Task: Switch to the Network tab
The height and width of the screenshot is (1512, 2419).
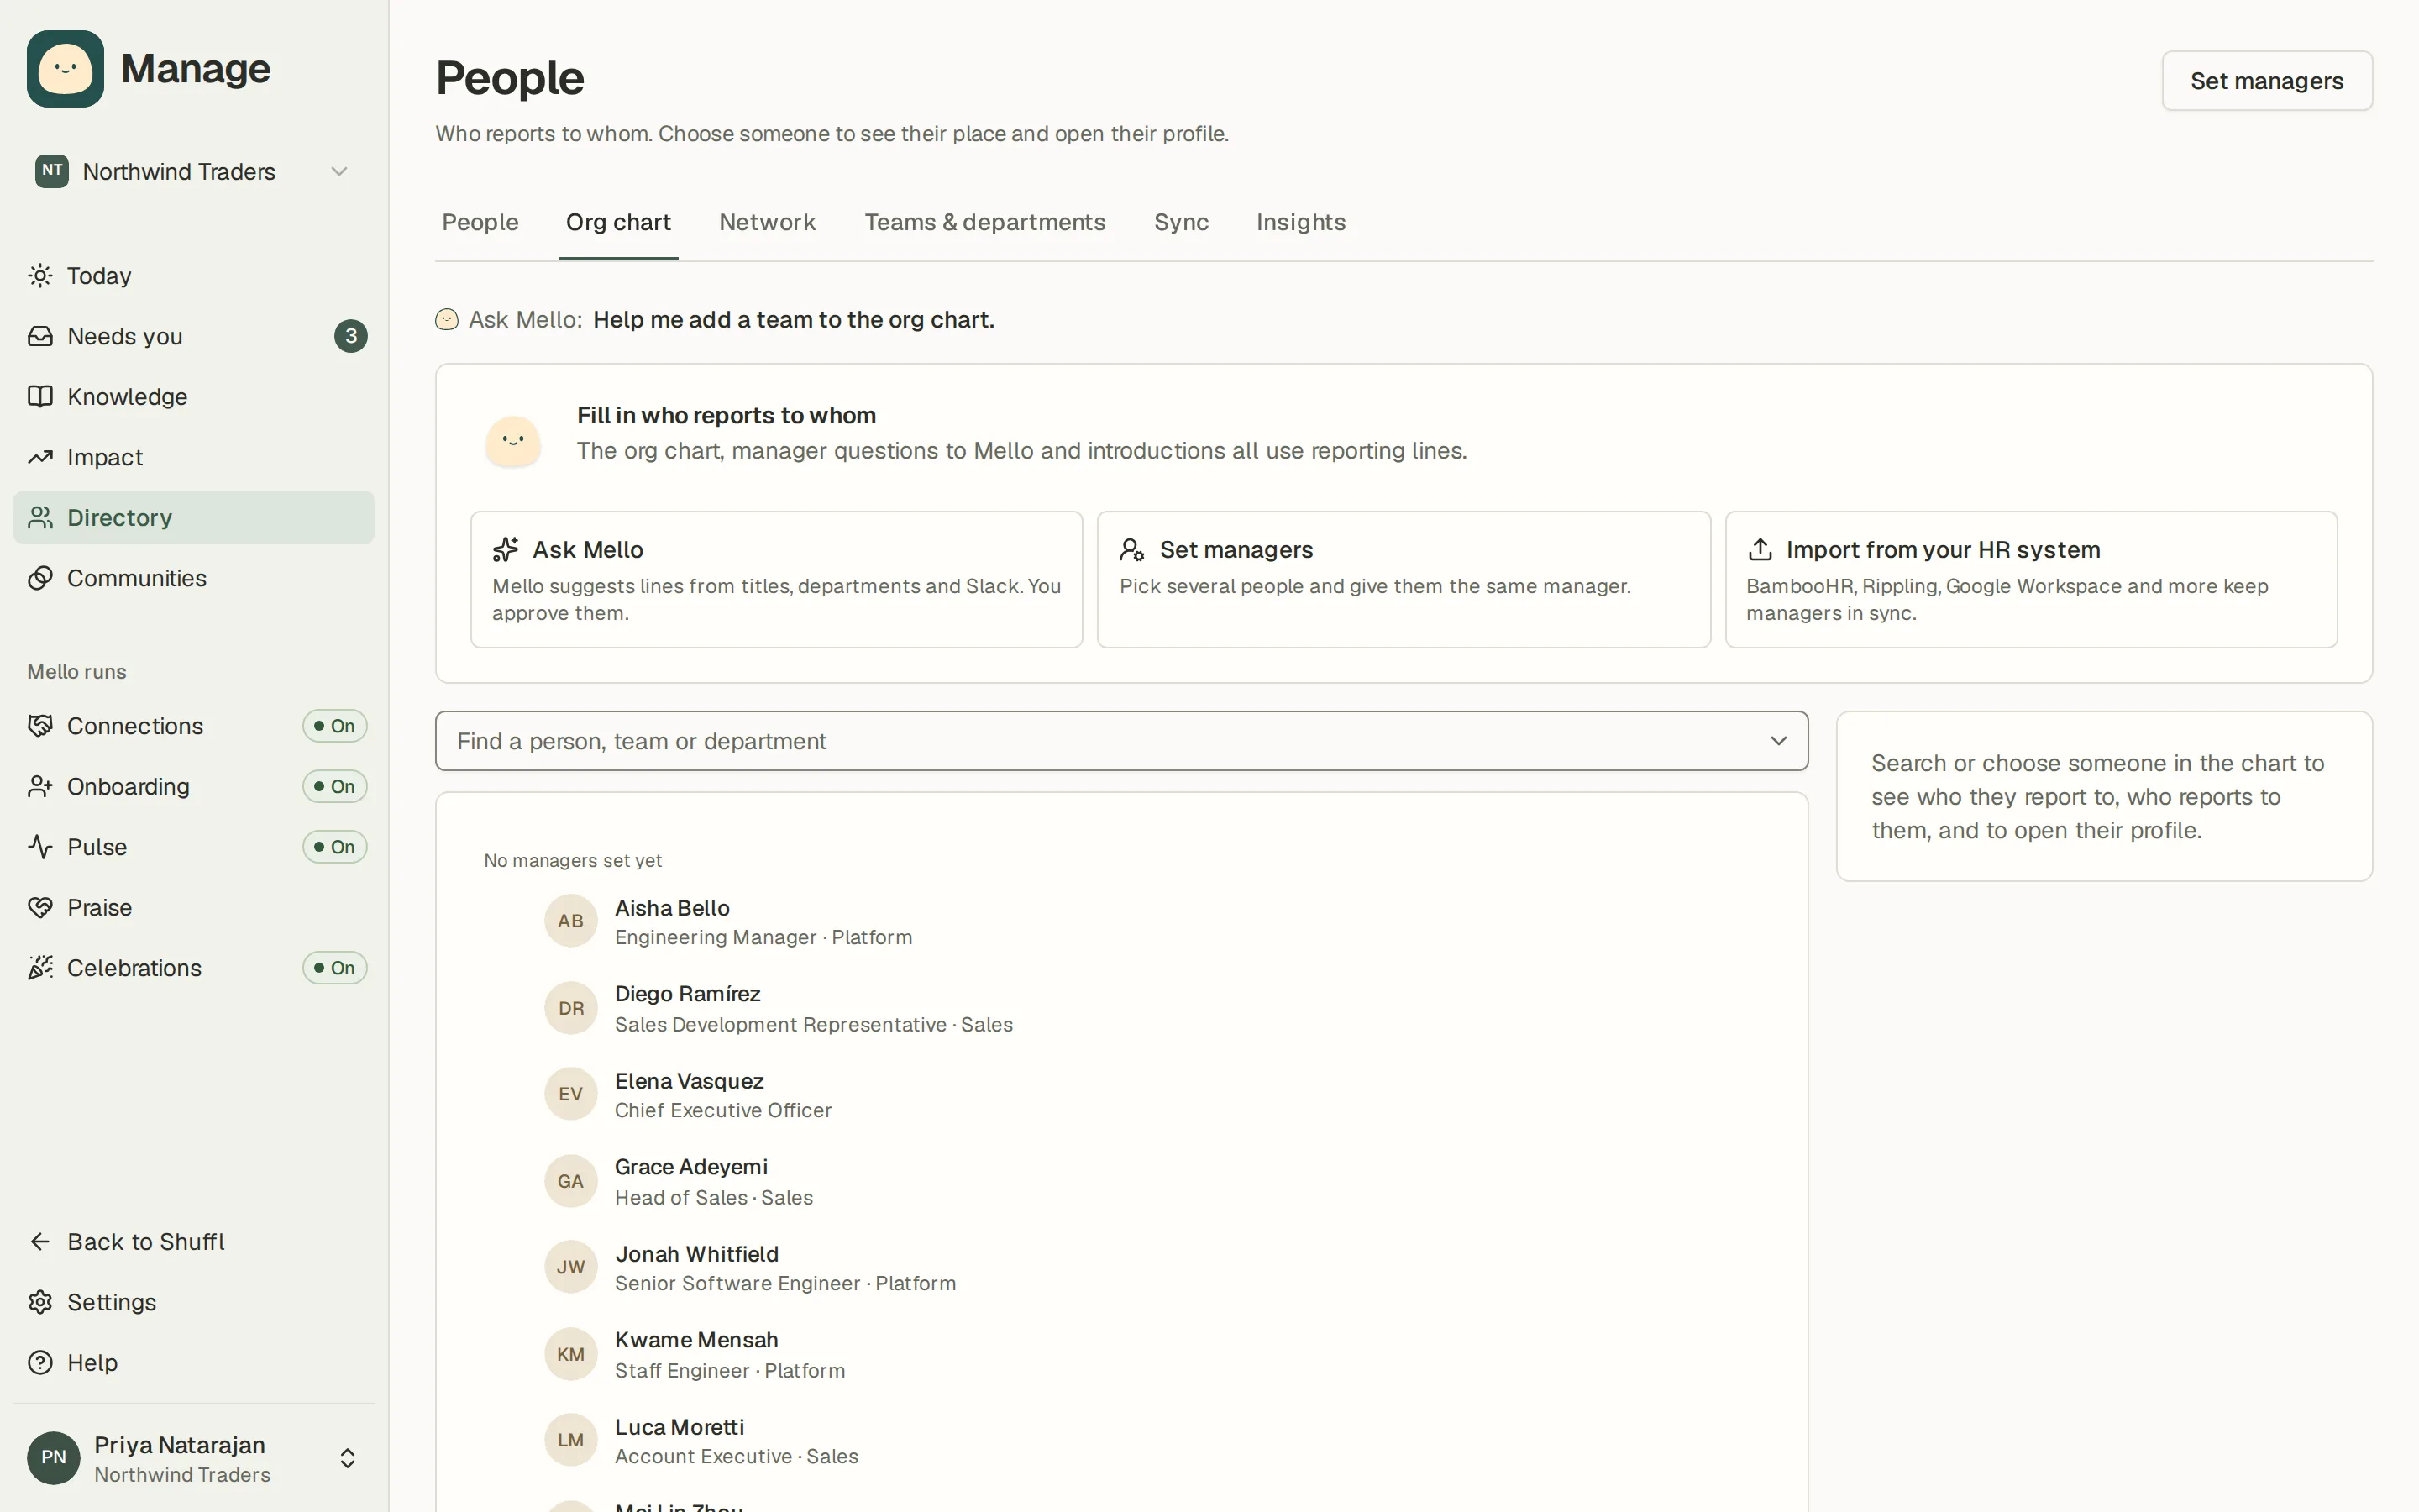Action: point(767,222)
